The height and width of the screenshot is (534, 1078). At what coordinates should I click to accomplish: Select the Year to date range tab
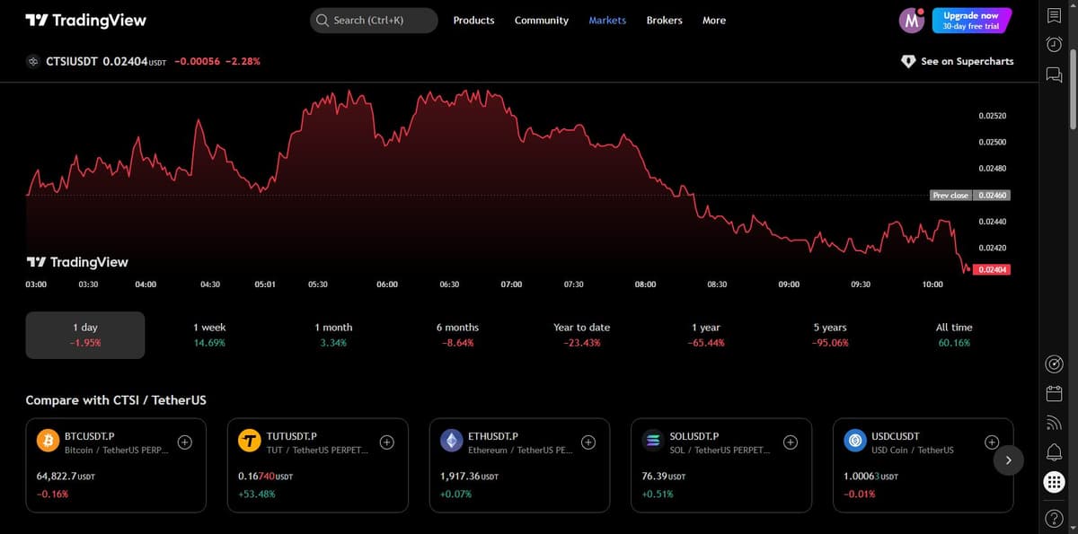click(581, 335)
